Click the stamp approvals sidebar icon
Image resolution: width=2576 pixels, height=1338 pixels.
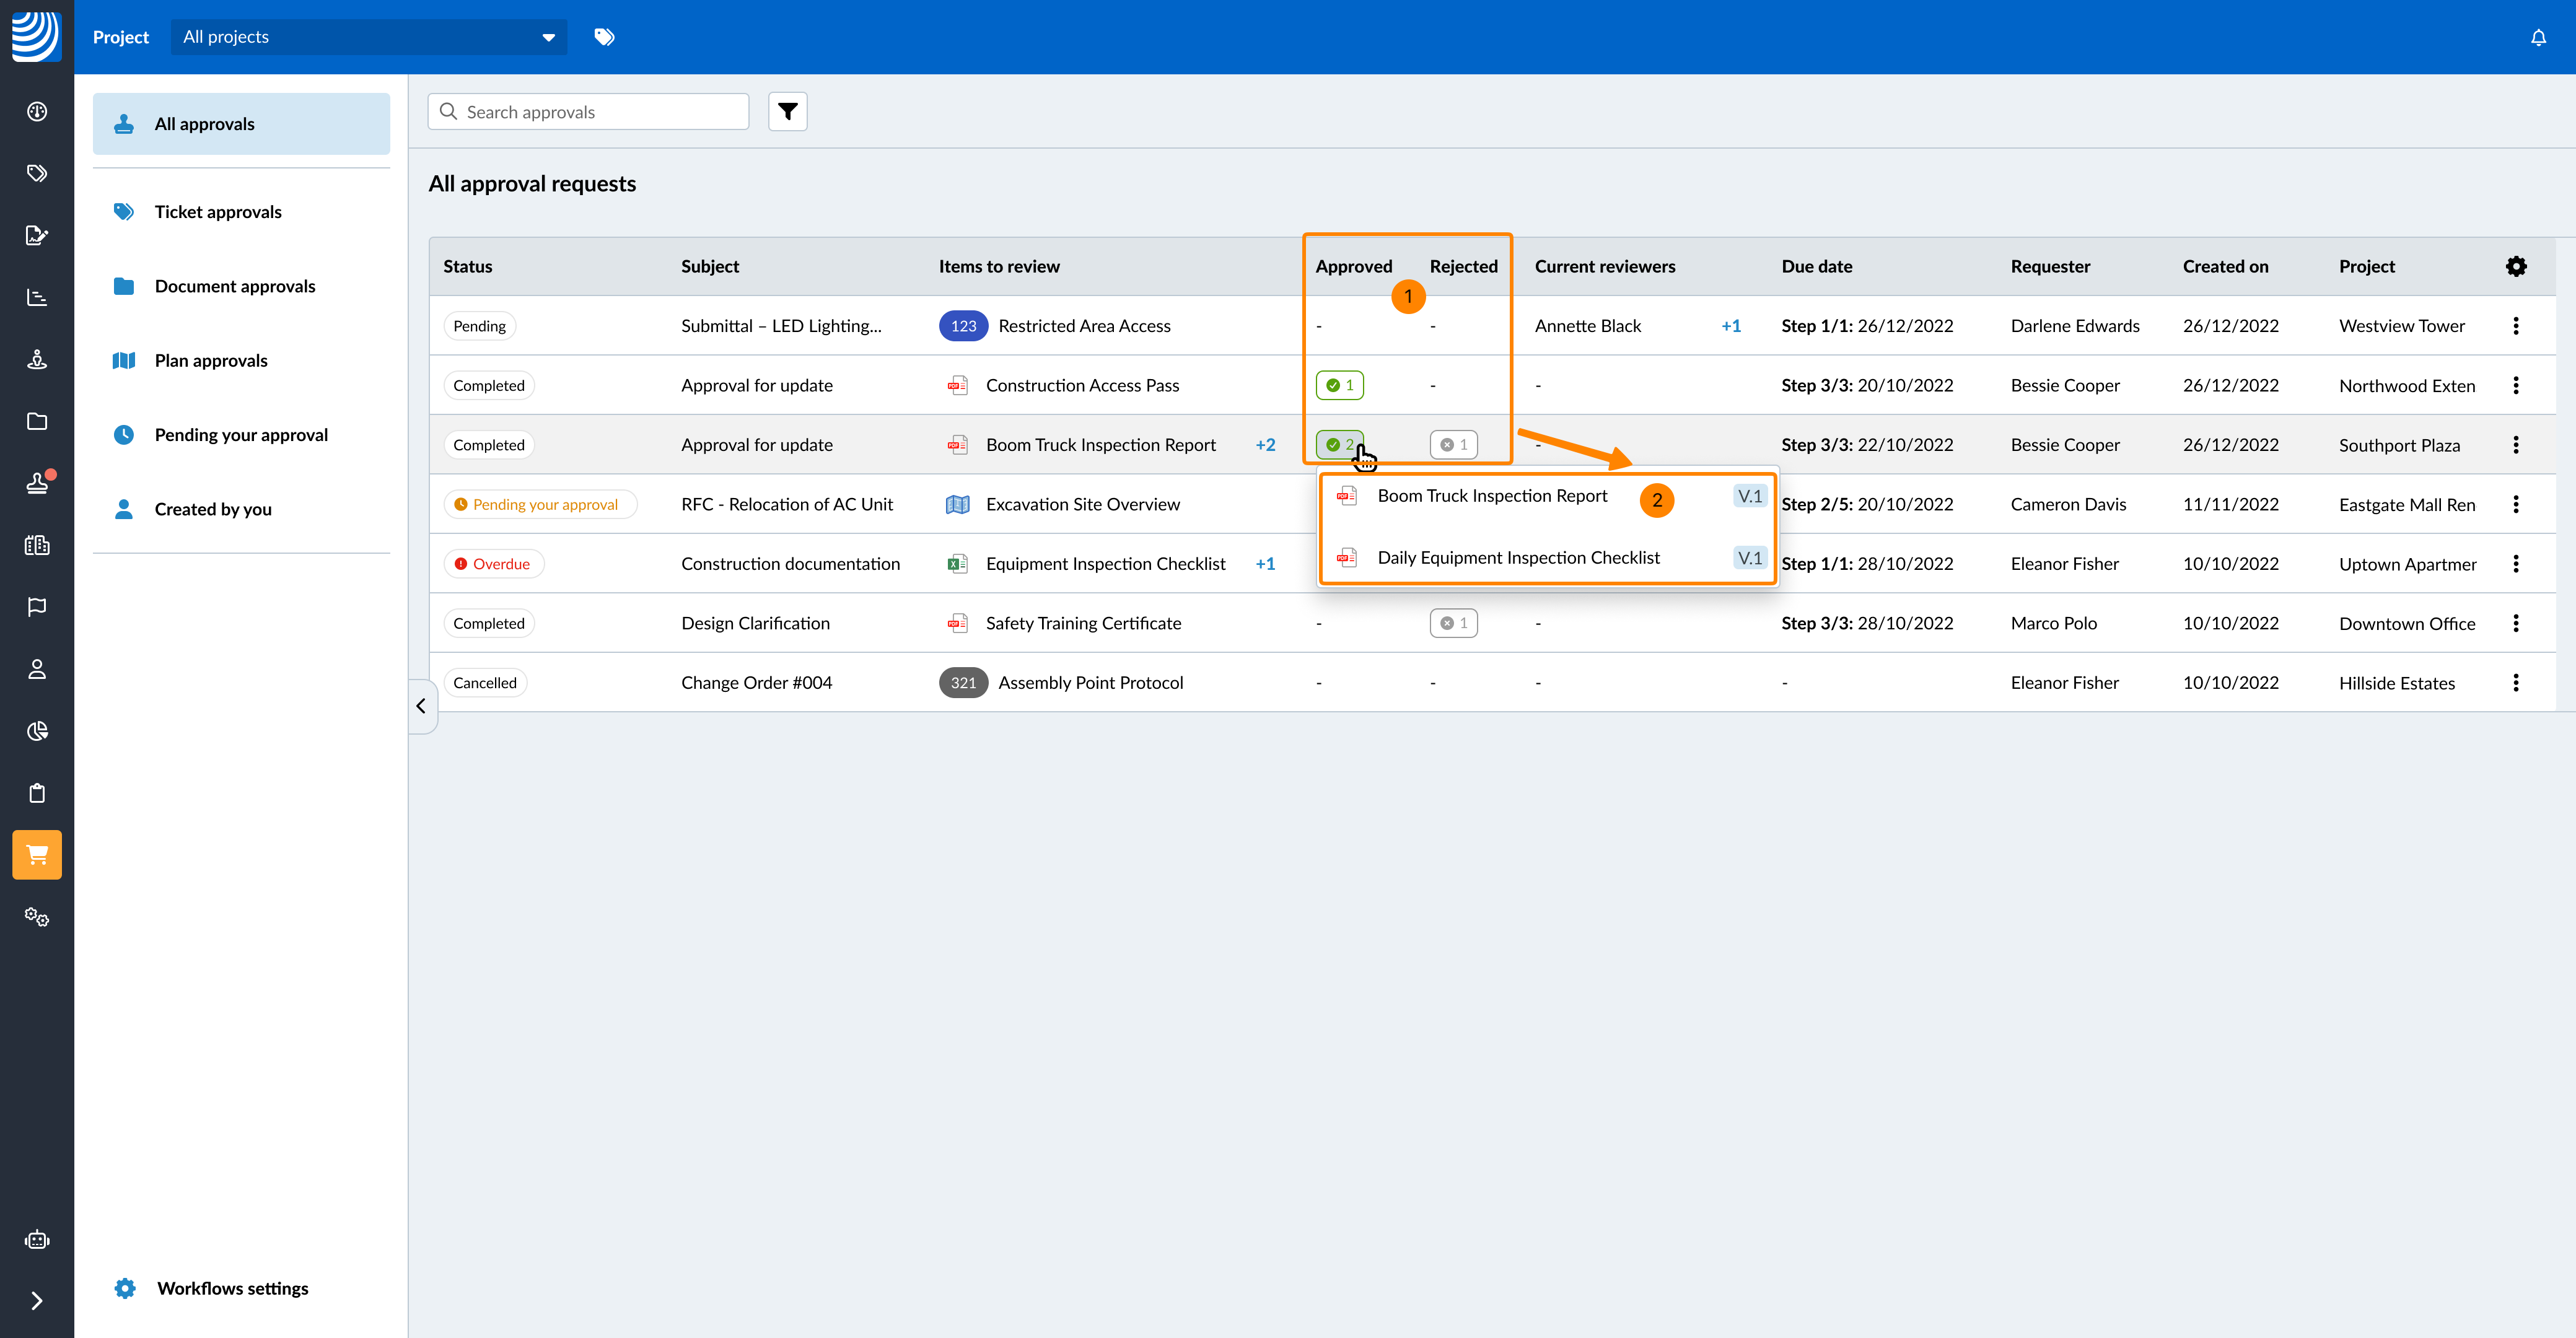(37, 483)
